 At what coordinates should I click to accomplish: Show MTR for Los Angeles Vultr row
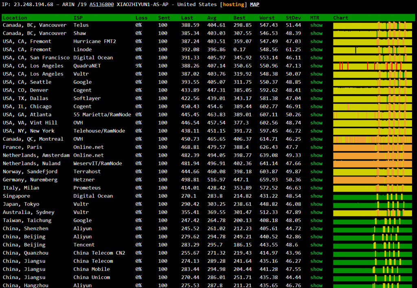click(x=316, y=74)
